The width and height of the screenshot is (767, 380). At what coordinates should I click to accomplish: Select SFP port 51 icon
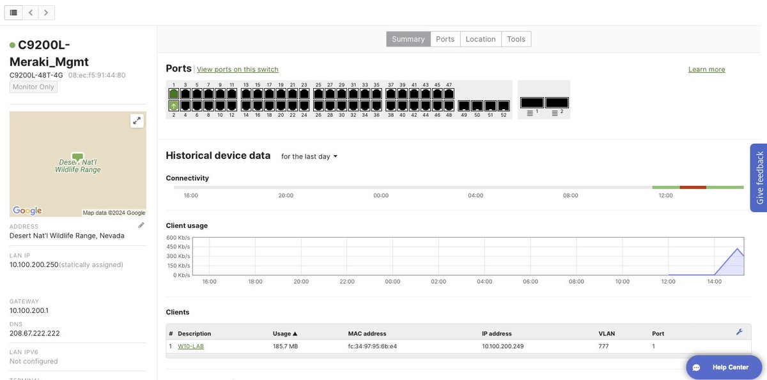pyautogui.click(x=490, y=106)
